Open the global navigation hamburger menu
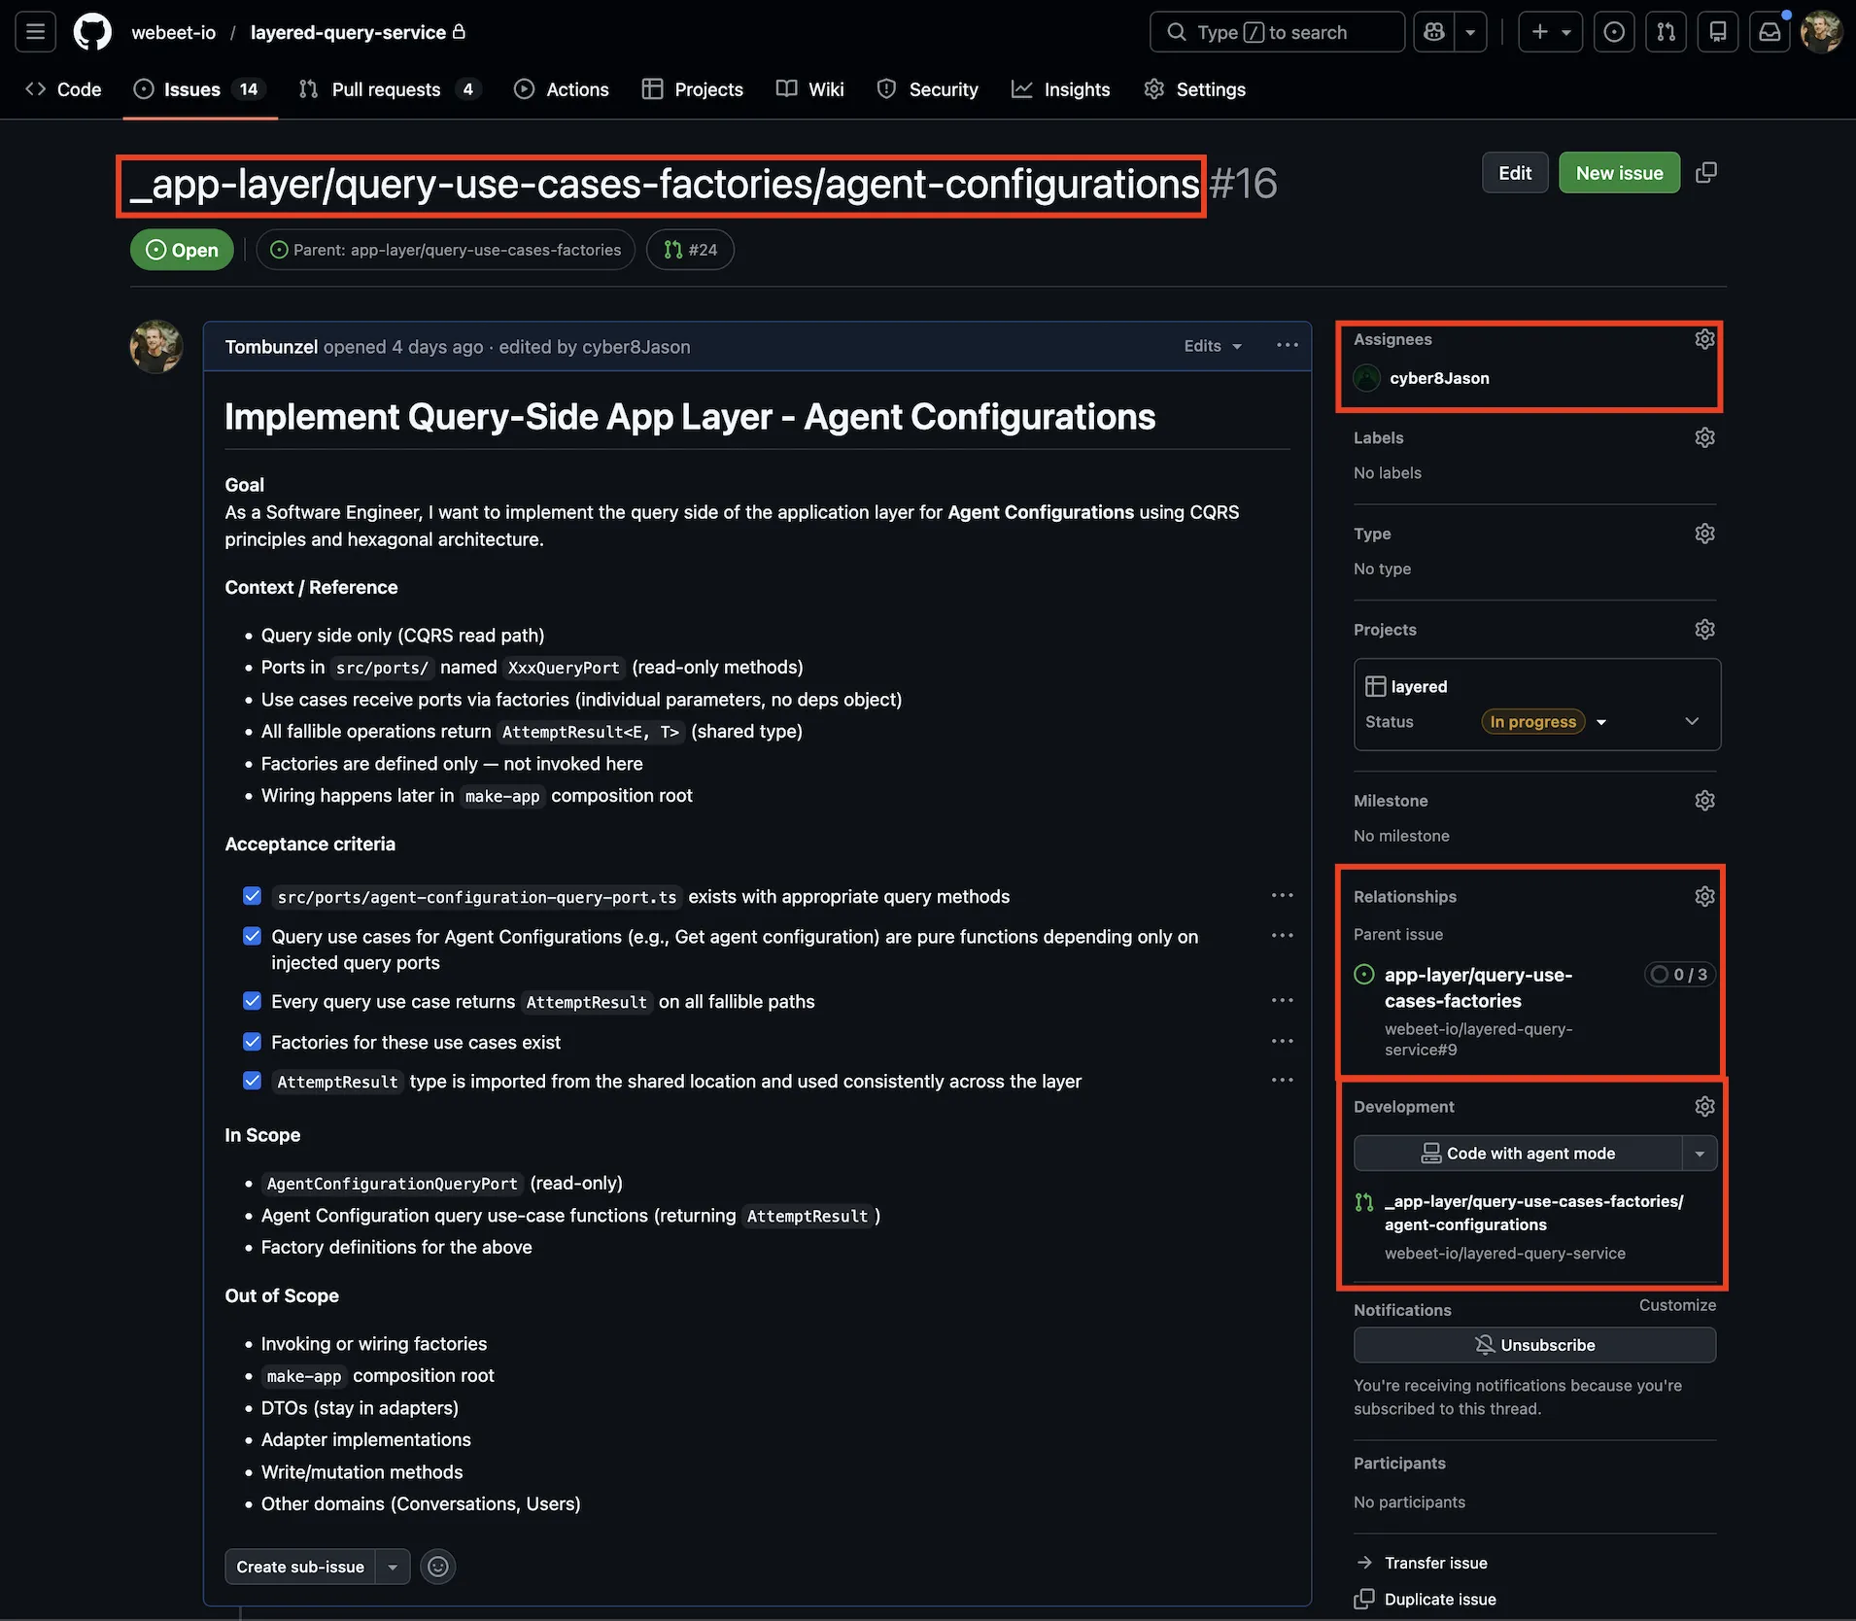Image resolution: width=1856 pixels, height=1621 pixels. click(35, 31)
